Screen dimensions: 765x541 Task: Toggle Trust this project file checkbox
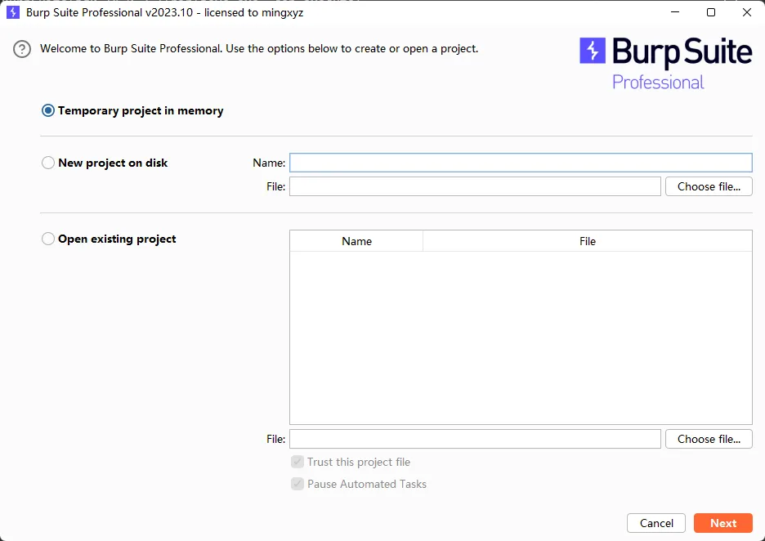click(x=297, y=462)
